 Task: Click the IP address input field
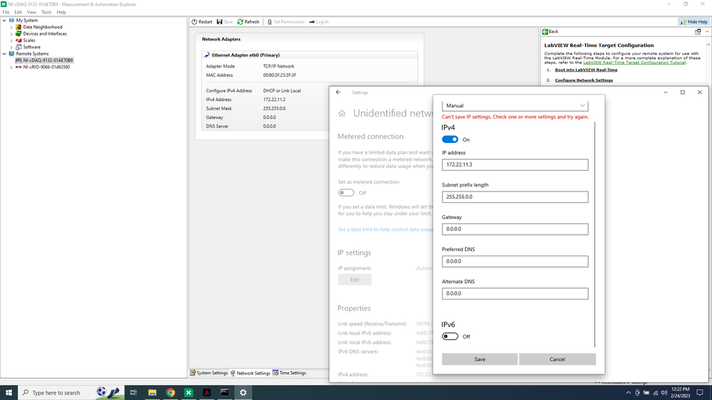point(515,164)
